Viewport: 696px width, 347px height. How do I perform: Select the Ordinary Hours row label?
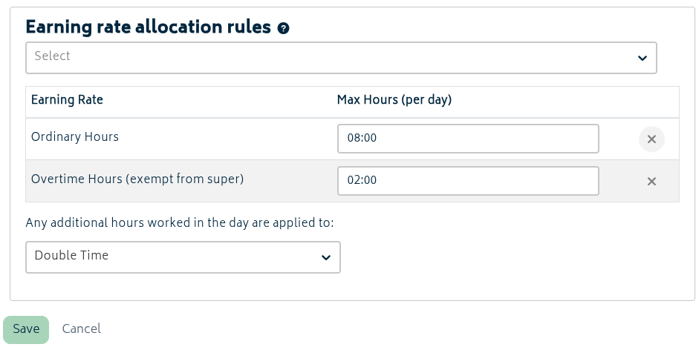(75, 137)
